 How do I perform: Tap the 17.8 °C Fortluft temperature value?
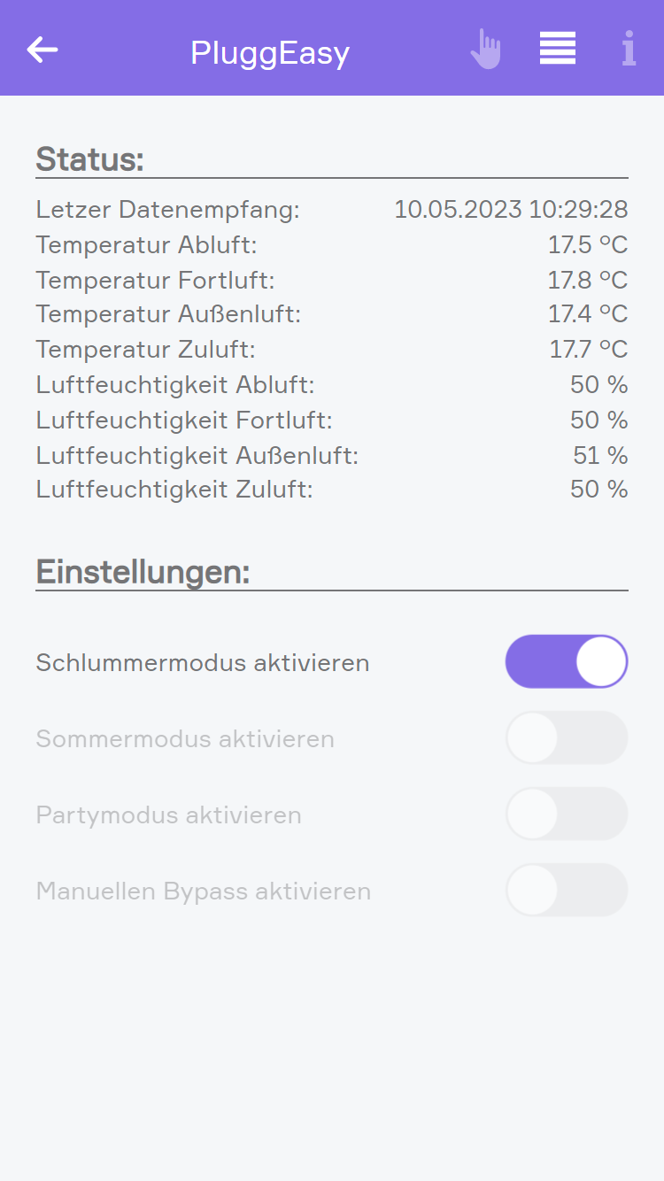point(587,281)
